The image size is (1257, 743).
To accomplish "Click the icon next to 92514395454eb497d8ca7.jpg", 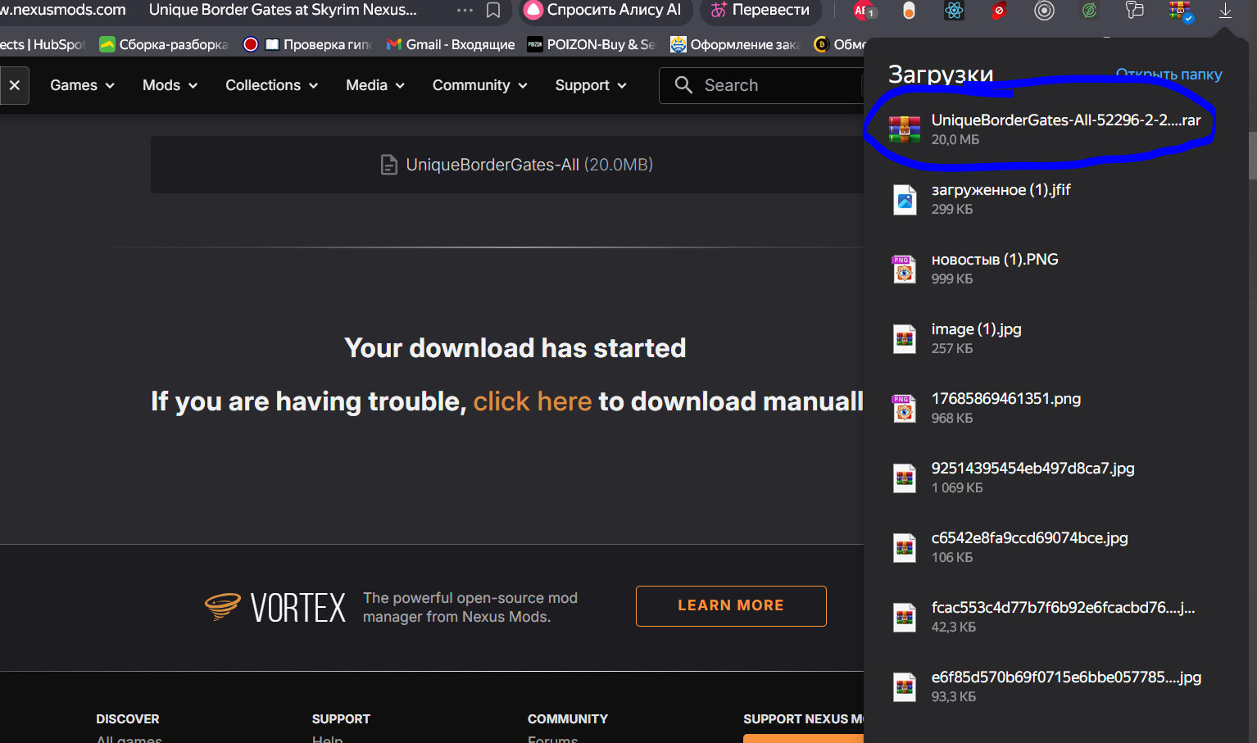I will pyautogui.click(x=905, y=478).
